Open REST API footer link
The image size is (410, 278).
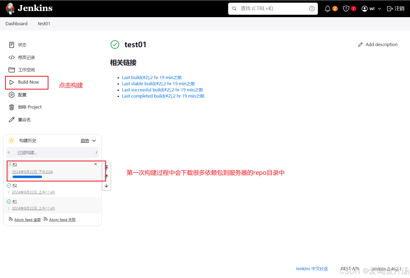350,269
